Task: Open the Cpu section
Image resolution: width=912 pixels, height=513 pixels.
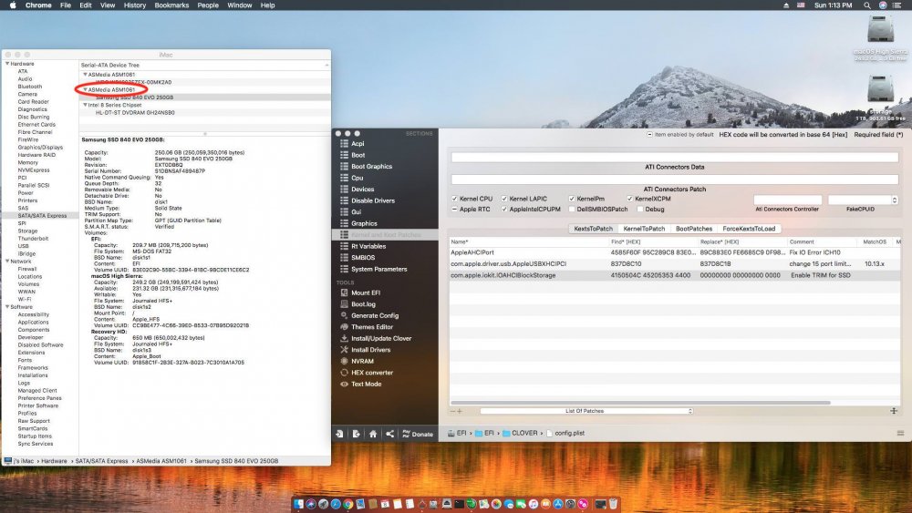Action: tap(357, 178)
